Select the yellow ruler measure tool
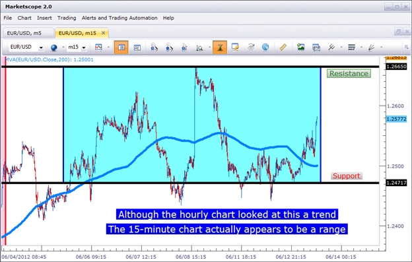The width and height of the screenshot is (412, 262). [x=283, y=48]
